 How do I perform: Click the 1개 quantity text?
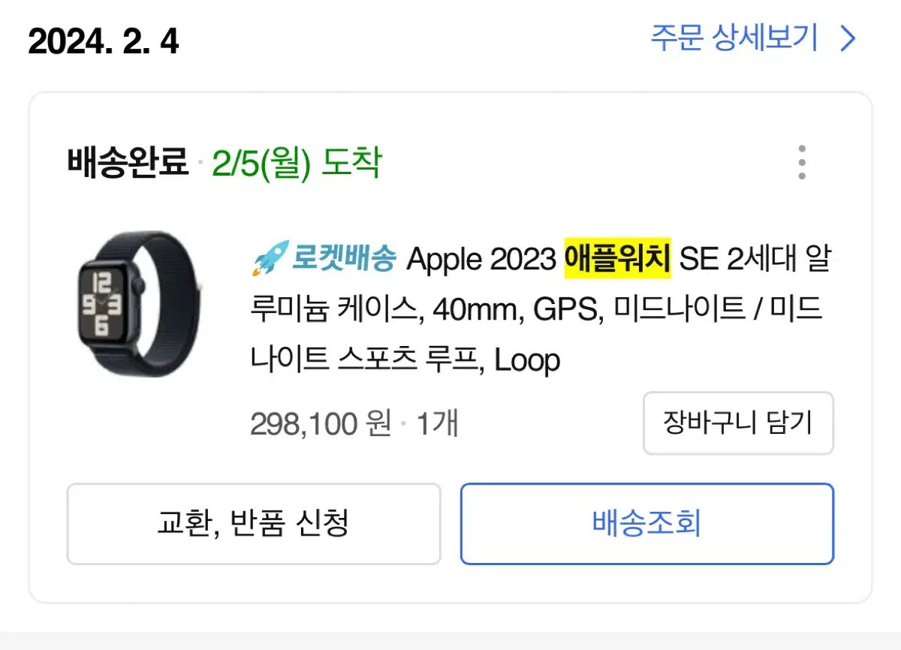tap(437, 424)
